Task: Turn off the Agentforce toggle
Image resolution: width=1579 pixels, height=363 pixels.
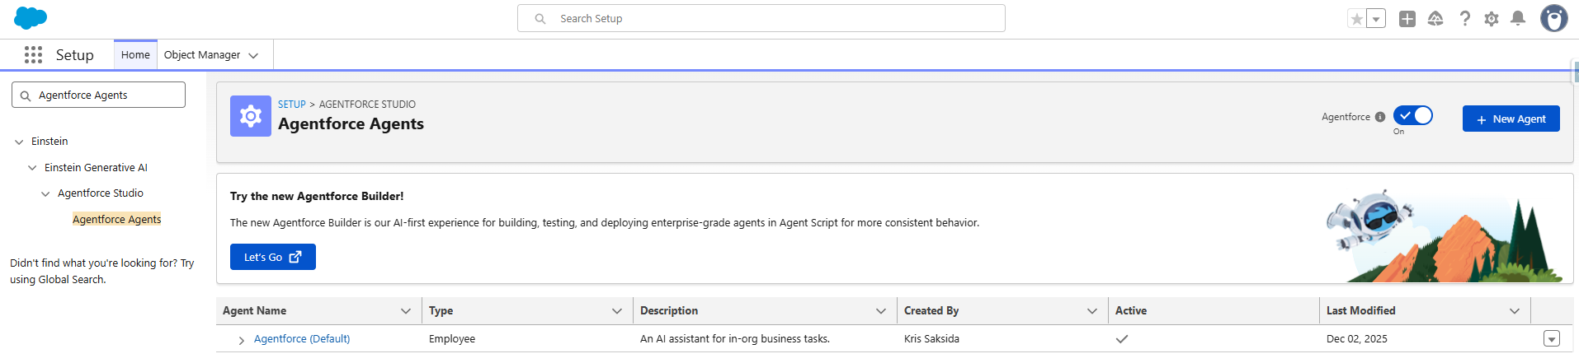Action: [1413, 116]
